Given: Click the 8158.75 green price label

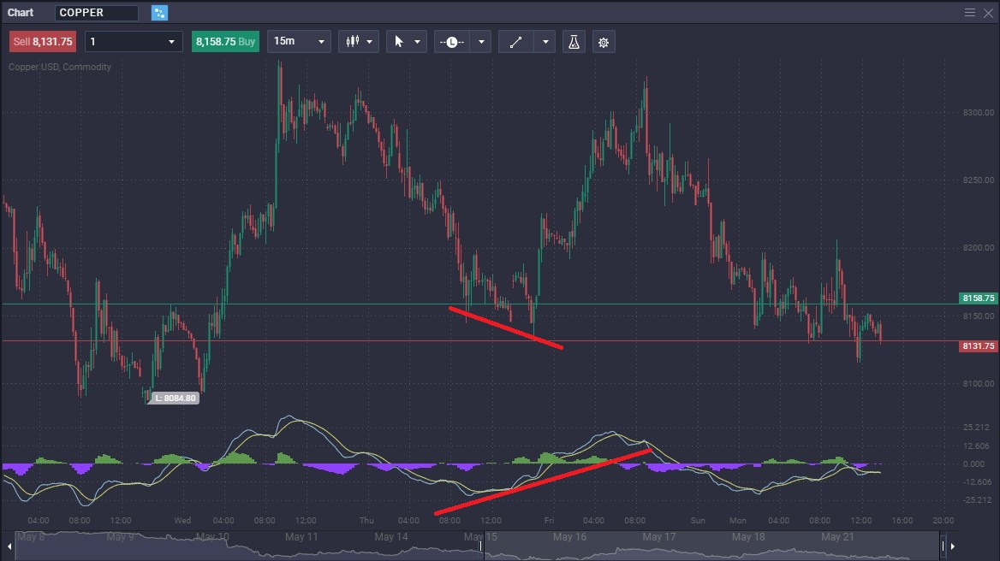Looking at the screenshot, I should (x=977, y=298).
